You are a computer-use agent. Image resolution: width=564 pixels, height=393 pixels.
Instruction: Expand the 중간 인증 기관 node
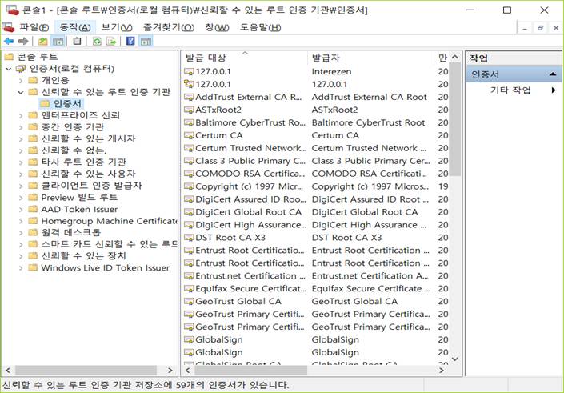[x=21, y=127]
